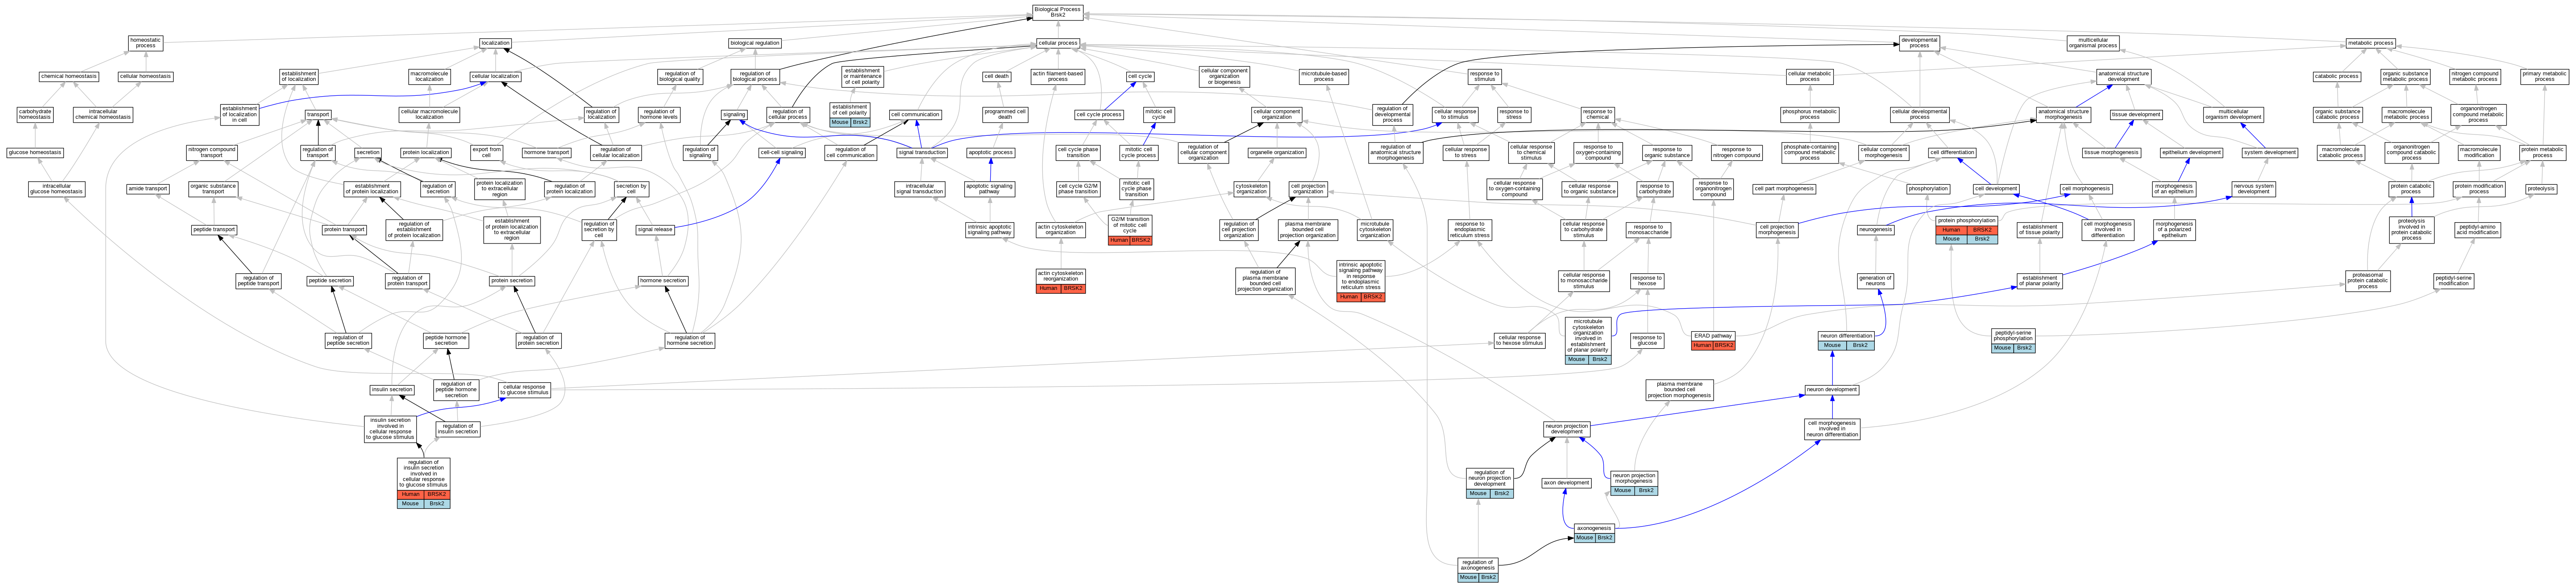Screen dimensions: 2576x587
Task: Click the 'peptidyl-serine phosphorylation' node
Action: [2013, 336]
